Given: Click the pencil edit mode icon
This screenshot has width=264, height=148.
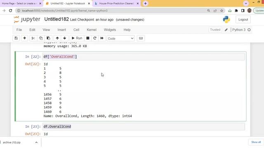Looking at the screenshot, I should [226, 30].
